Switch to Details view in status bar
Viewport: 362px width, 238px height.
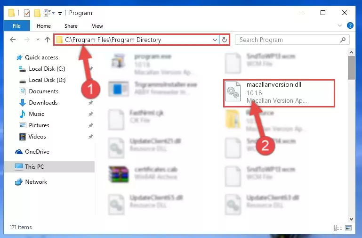pyautogui.click(x=338, y=228)
